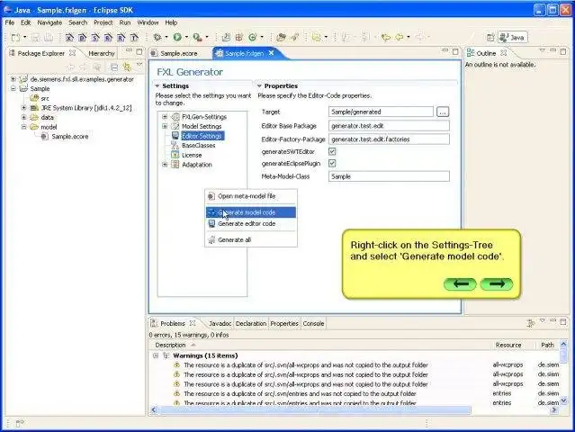575x432 pixels.
Task: Click the tutorial's green back arrow button
Action: tap(460, 283)
